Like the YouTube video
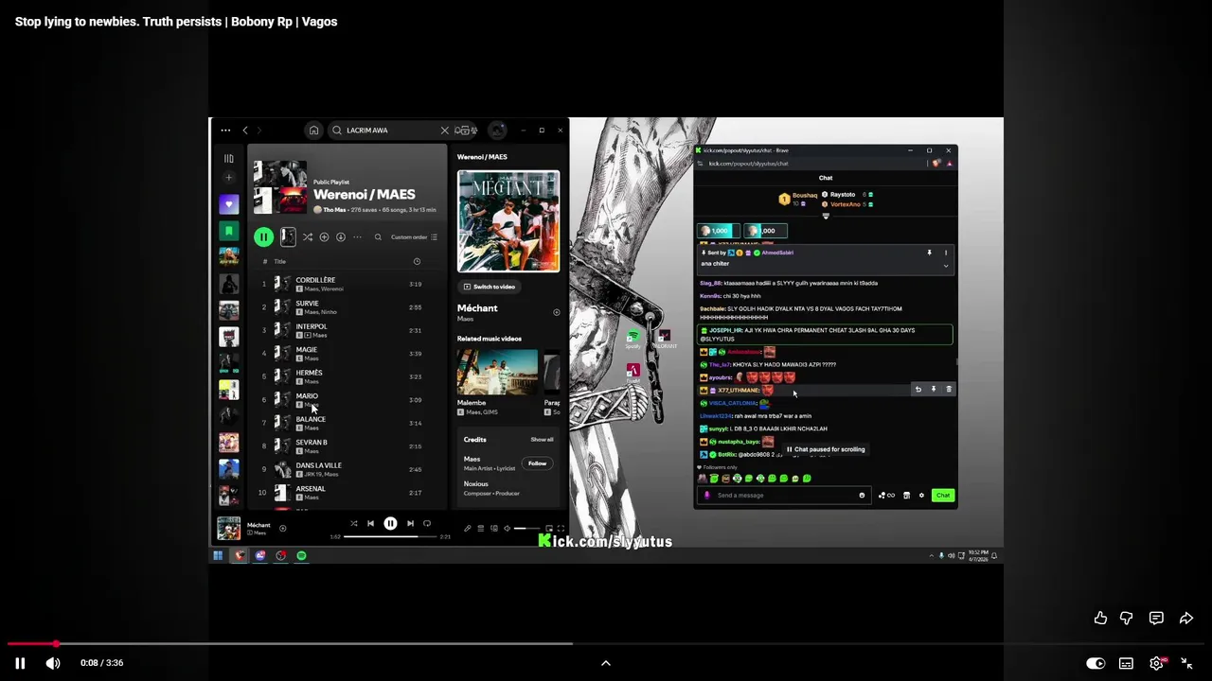The width and height of the screenshot is (1212, 681). click(x=1100, y=618)
